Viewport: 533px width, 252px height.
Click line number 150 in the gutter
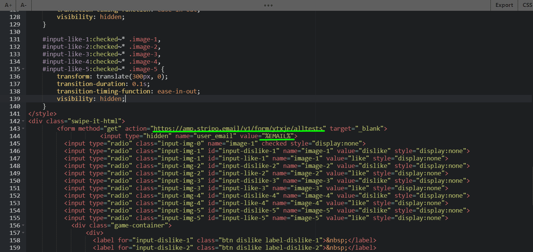(x=15, y=181)
